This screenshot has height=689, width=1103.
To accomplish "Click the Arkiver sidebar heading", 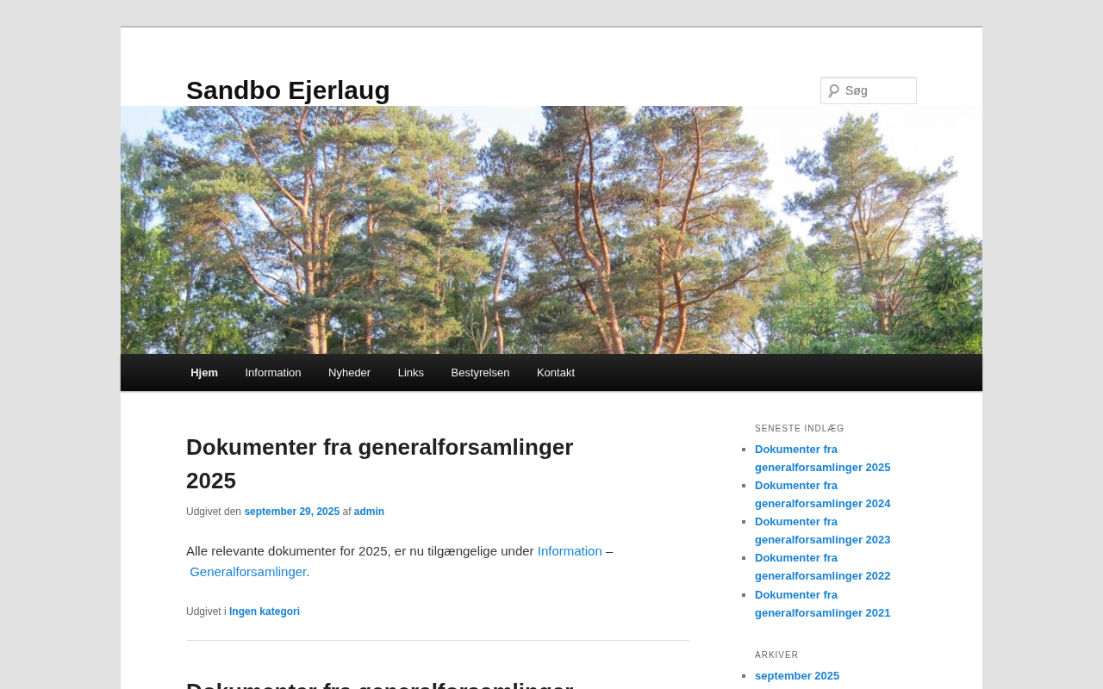I will click(776, 655).
